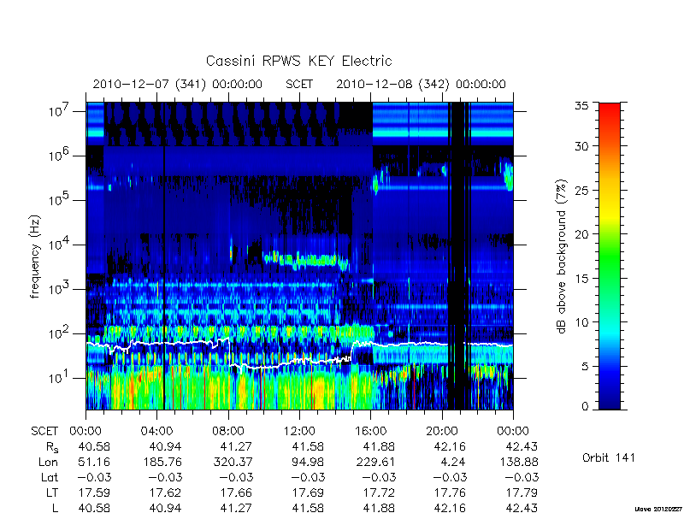The image size is (684, 513).
Task: Click L row value 42.43
Action: 521,508
